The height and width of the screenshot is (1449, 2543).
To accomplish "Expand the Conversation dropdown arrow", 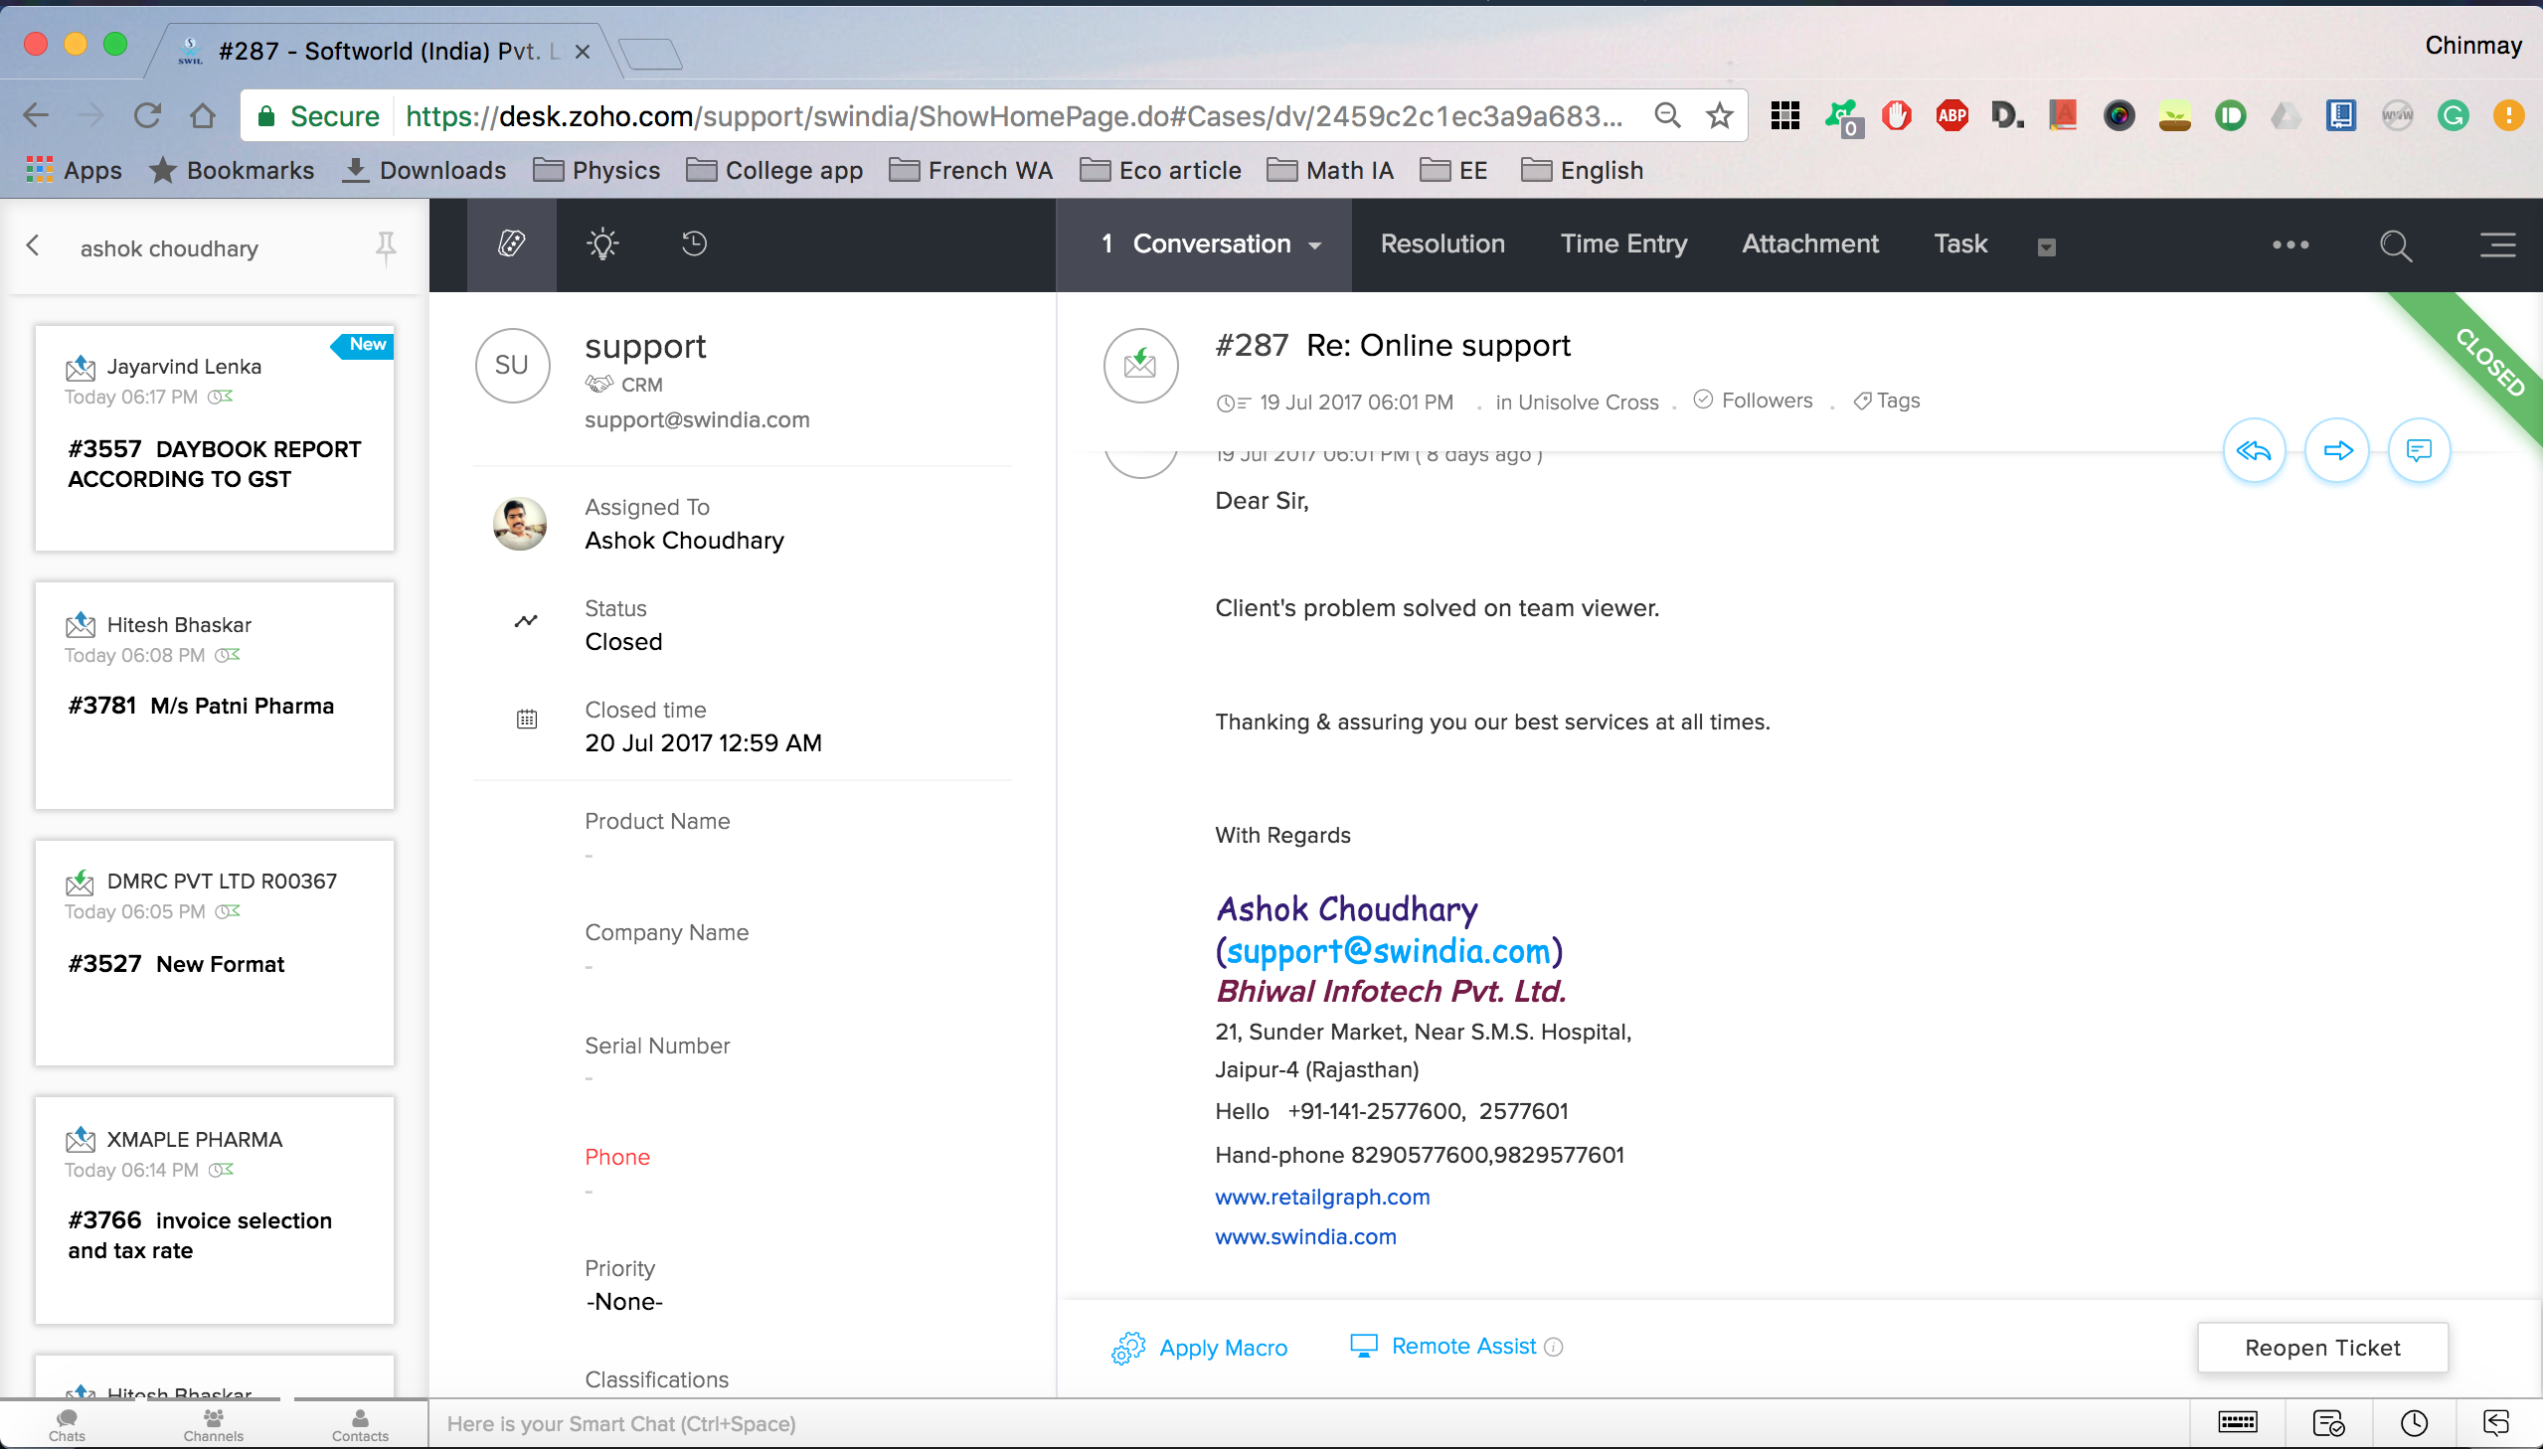I will pos(1316,245).
